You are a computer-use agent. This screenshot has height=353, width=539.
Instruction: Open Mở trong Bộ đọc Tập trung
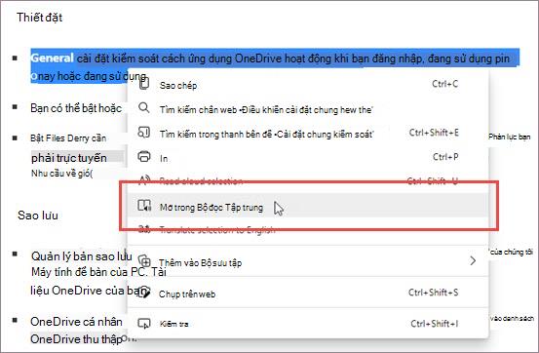308,207
